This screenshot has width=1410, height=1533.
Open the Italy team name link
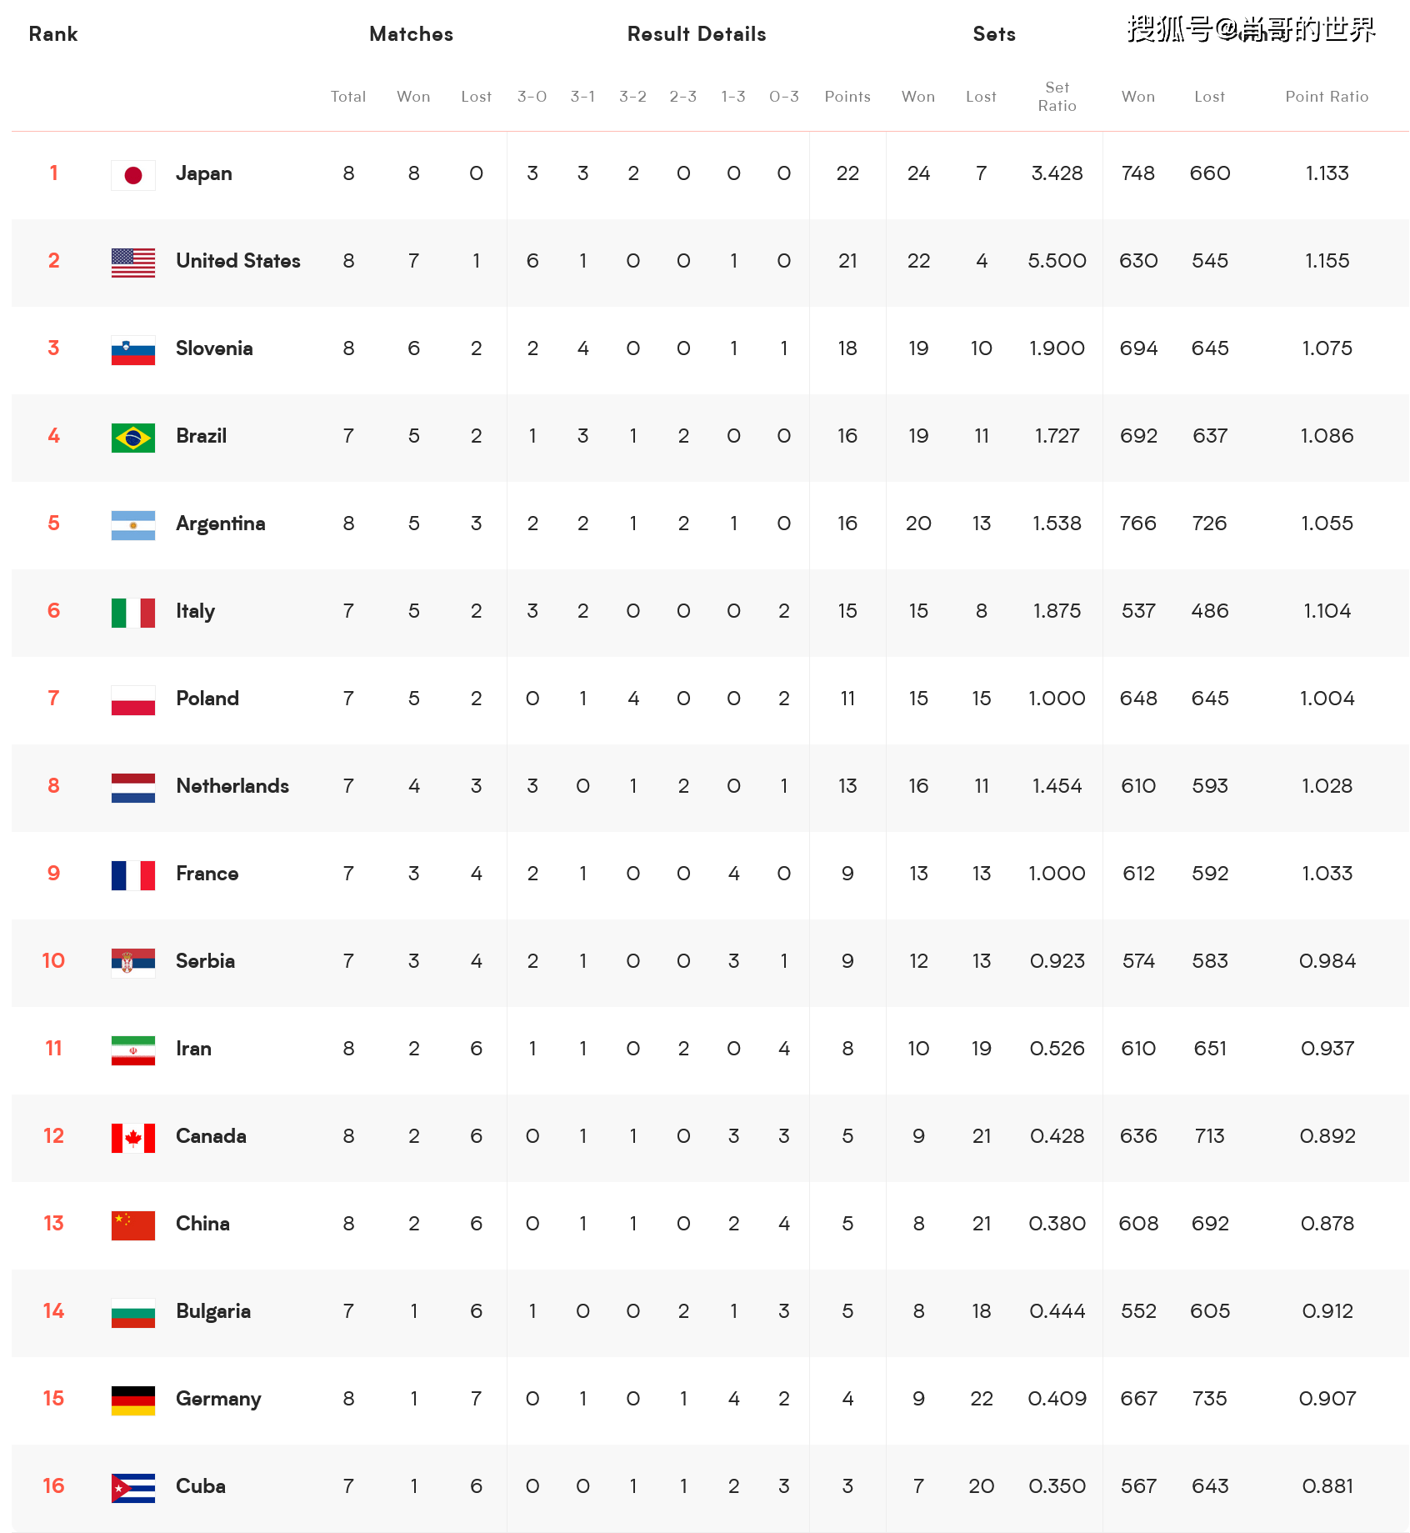pyautogui.click(x=196, y=612)
